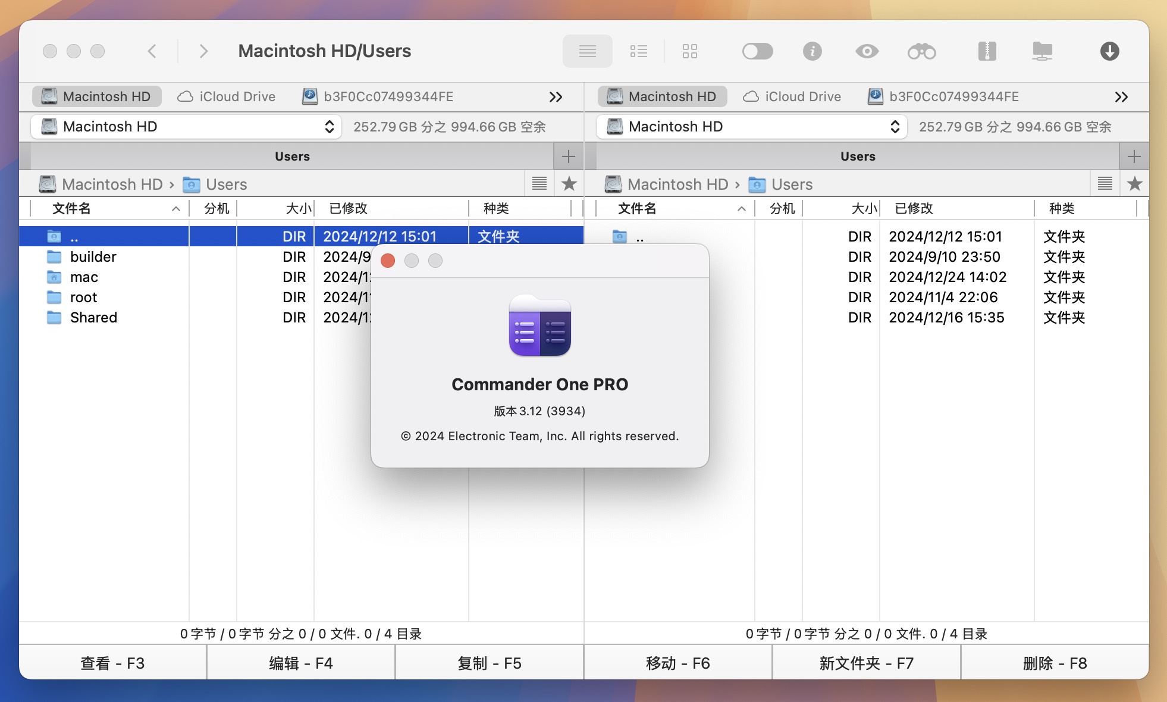Select right pane iCloud Drive button
The height and width of the screenshot is (702, 1167).
(792, 96)
